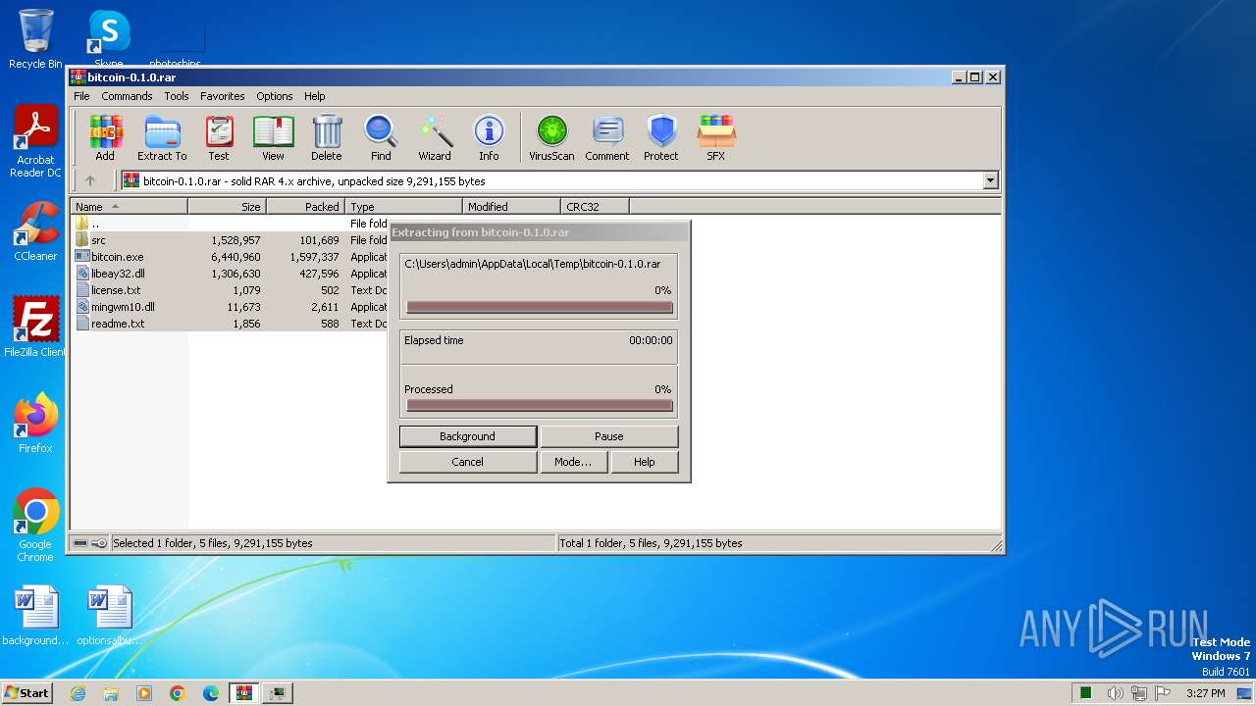Select license.txt in file list
The height and width of the screenshot is (706, 1256).
pos(231,290)
